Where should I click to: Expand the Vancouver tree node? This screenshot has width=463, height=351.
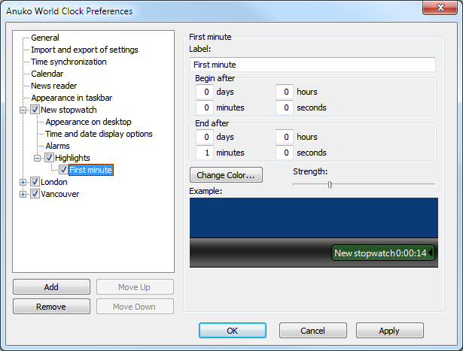coord(23,194)
